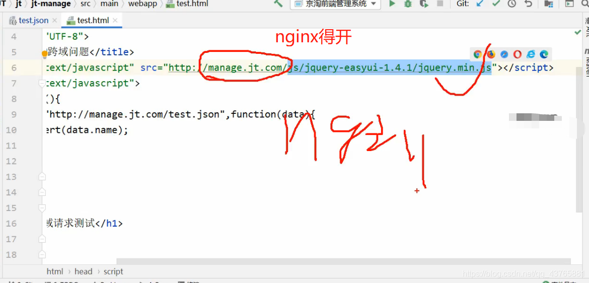This screenshot has width=589, height=283.
Task: Start debugging with the bug icon
Action: click(408, 4)
